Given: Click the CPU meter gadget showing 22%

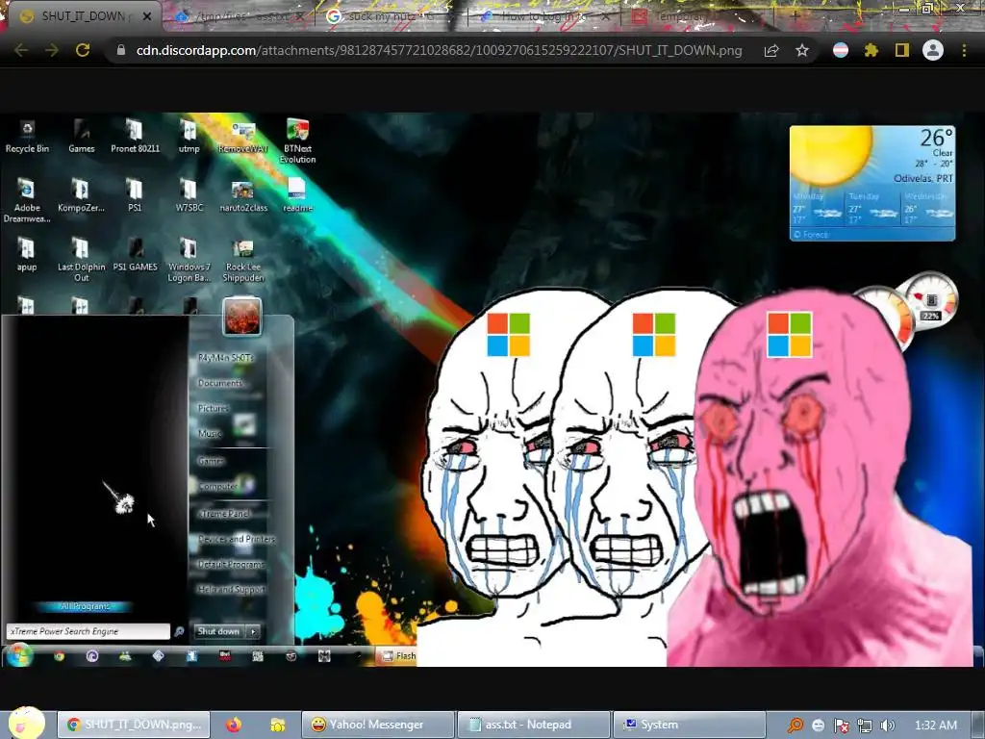Looking at the screenshot, I should [x=931, y=298].
